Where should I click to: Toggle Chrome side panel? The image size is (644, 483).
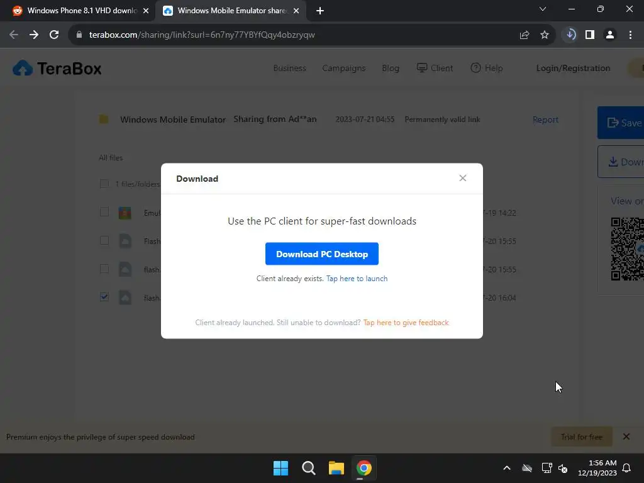pos(590,35)
